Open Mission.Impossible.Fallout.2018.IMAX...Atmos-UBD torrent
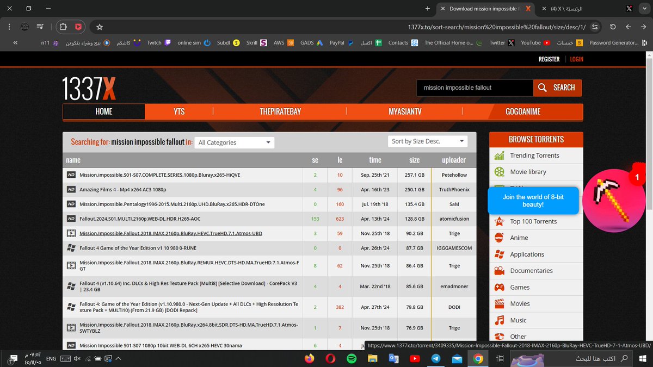Image resolution: width=653 pixels, height=367 pixels. (x=171, y=233)
